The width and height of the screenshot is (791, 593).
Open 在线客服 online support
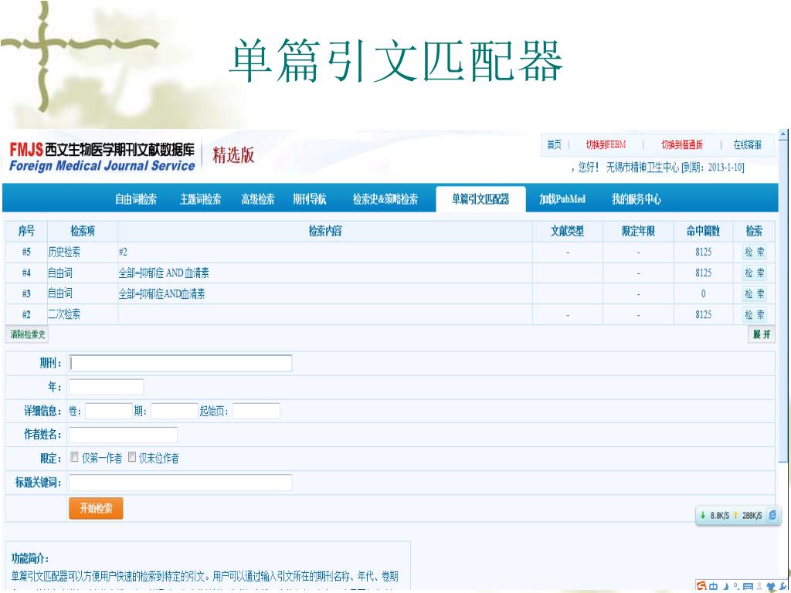click(x=748, y=144)
